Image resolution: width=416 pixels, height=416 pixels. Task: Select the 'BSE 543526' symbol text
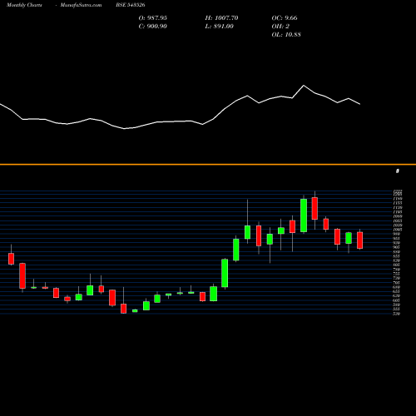(x=131, y=5)
